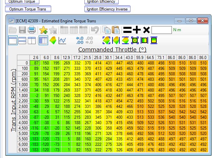Image resolution: width=220 pixels, height=158 pixels.
Task: Select vertical split layout icon
Action: (32, 41)
